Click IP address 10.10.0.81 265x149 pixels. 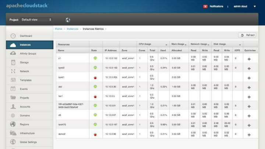(110, 106)
